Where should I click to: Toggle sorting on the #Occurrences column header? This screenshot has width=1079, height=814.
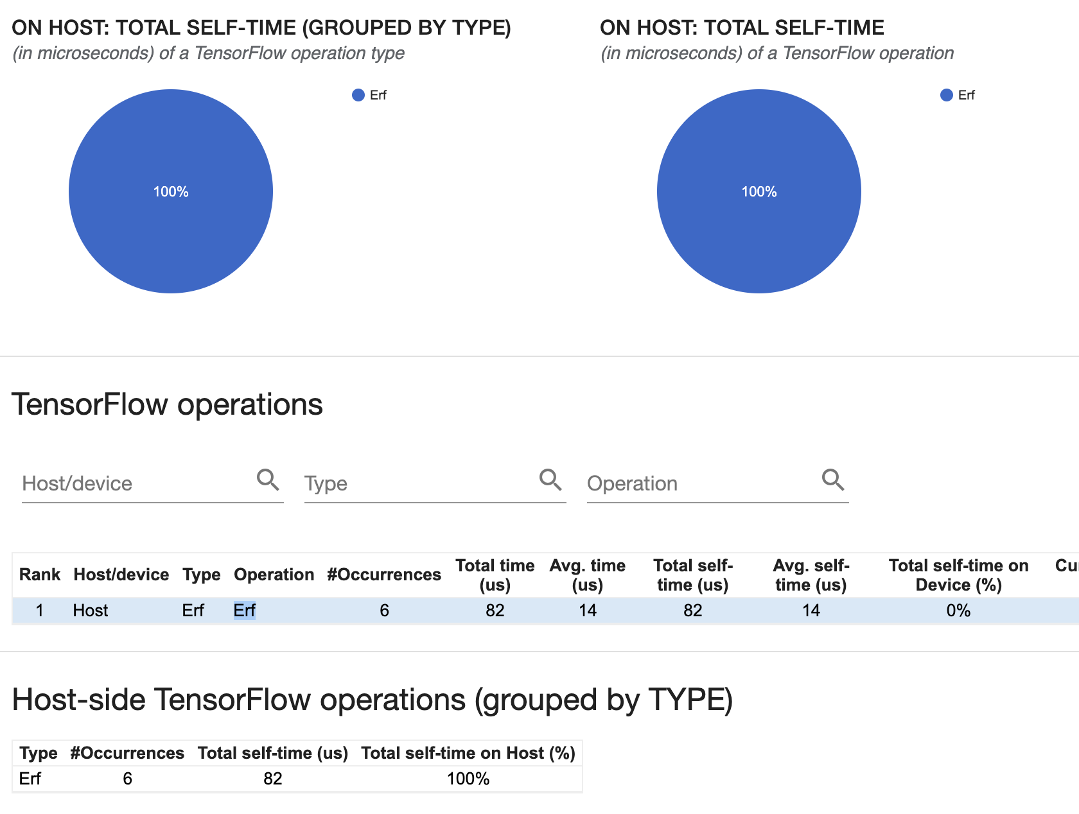[x=383, y=575]
